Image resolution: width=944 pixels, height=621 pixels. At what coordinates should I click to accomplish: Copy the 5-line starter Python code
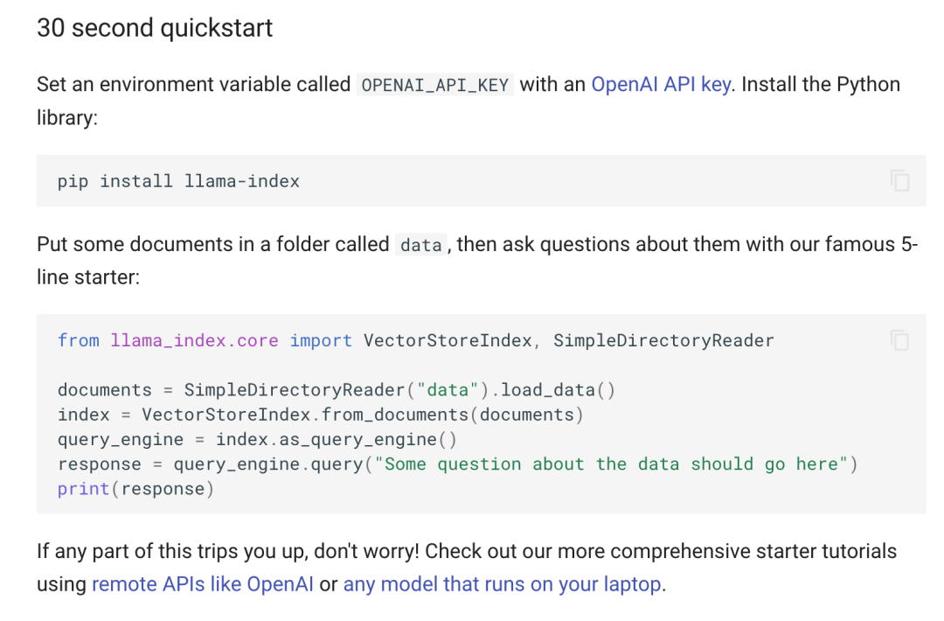click(x=899, y=340)
